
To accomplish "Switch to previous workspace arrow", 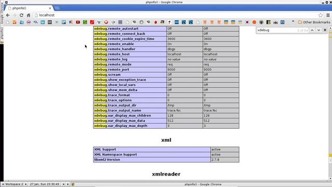I will (3, 184).
